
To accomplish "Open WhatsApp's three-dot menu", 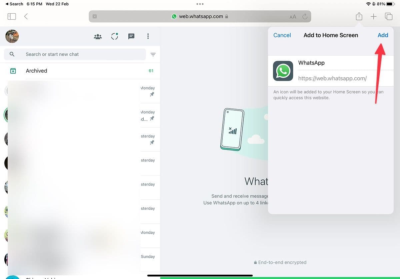I will (148, 36).
